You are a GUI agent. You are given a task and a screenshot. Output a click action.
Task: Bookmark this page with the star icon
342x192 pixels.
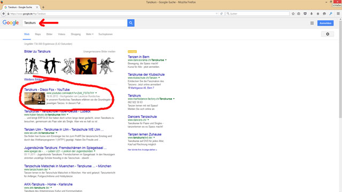point(293,14)
